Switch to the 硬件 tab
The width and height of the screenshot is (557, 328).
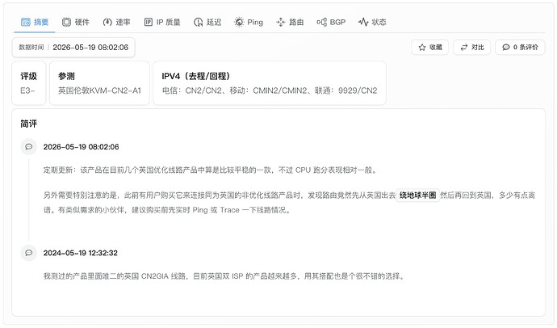75,22
